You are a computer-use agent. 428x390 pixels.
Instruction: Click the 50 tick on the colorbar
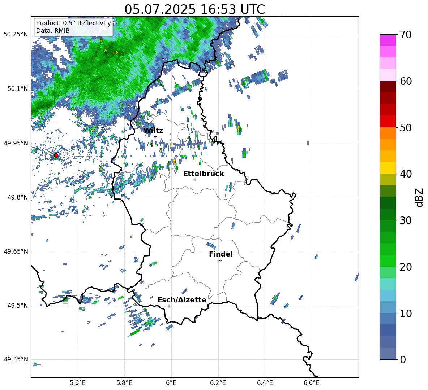[x=406, y=127]
